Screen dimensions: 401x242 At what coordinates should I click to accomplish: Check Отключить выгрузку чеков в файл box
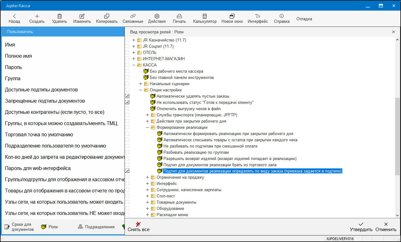[127, 109]
